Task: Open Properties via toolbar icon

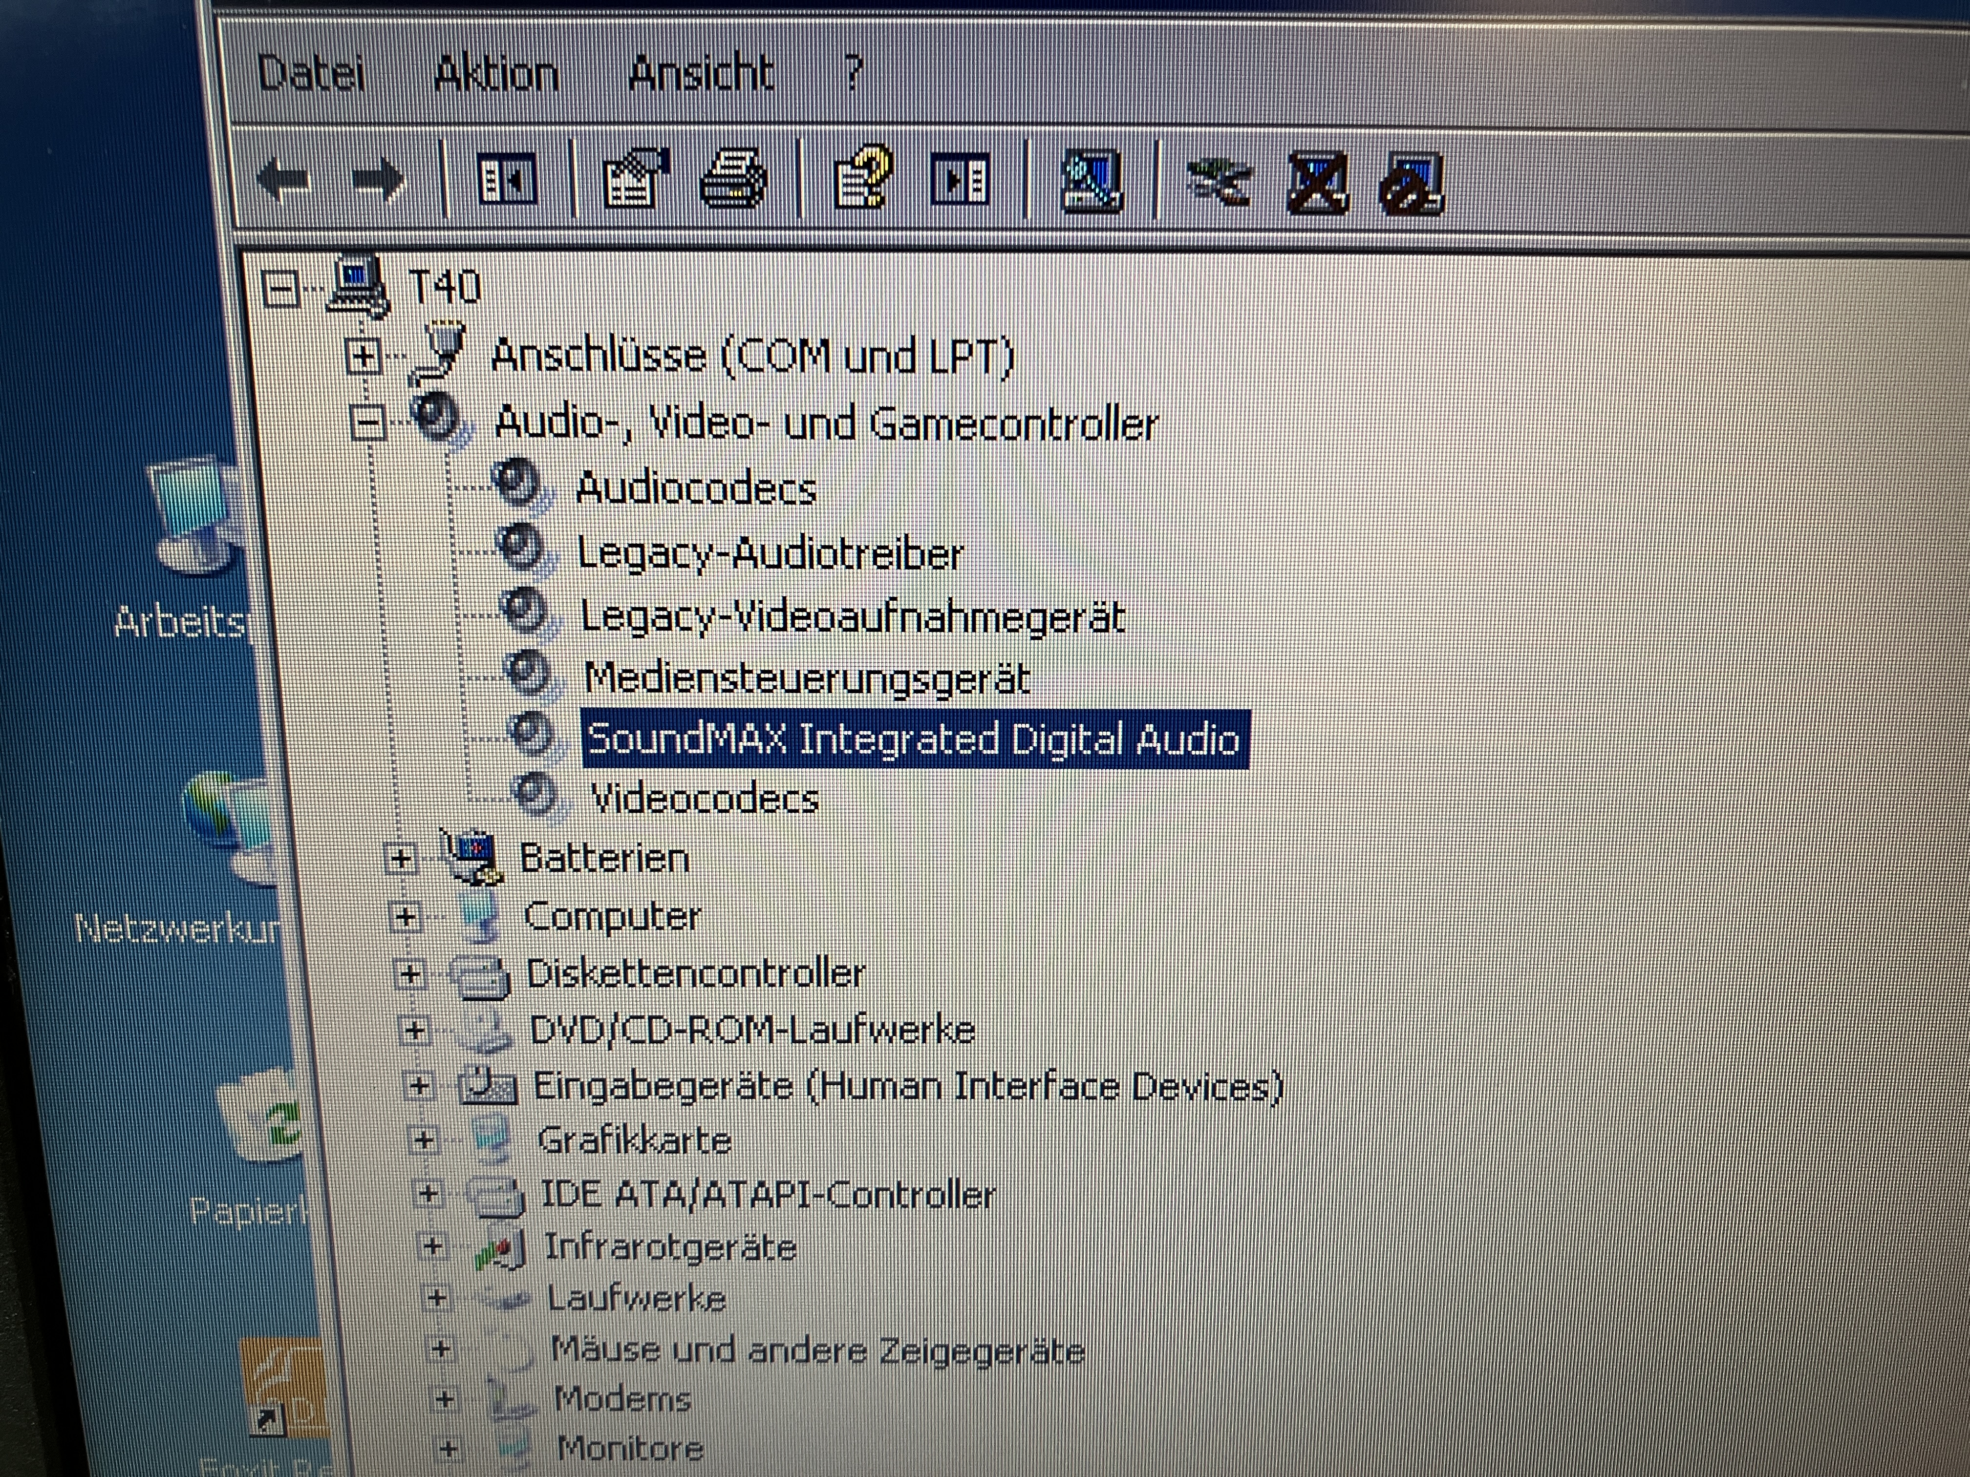Action: tap(636, 178)
